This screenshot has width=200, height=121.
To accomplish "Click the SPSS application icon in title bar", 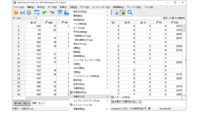I will point(15,3).
